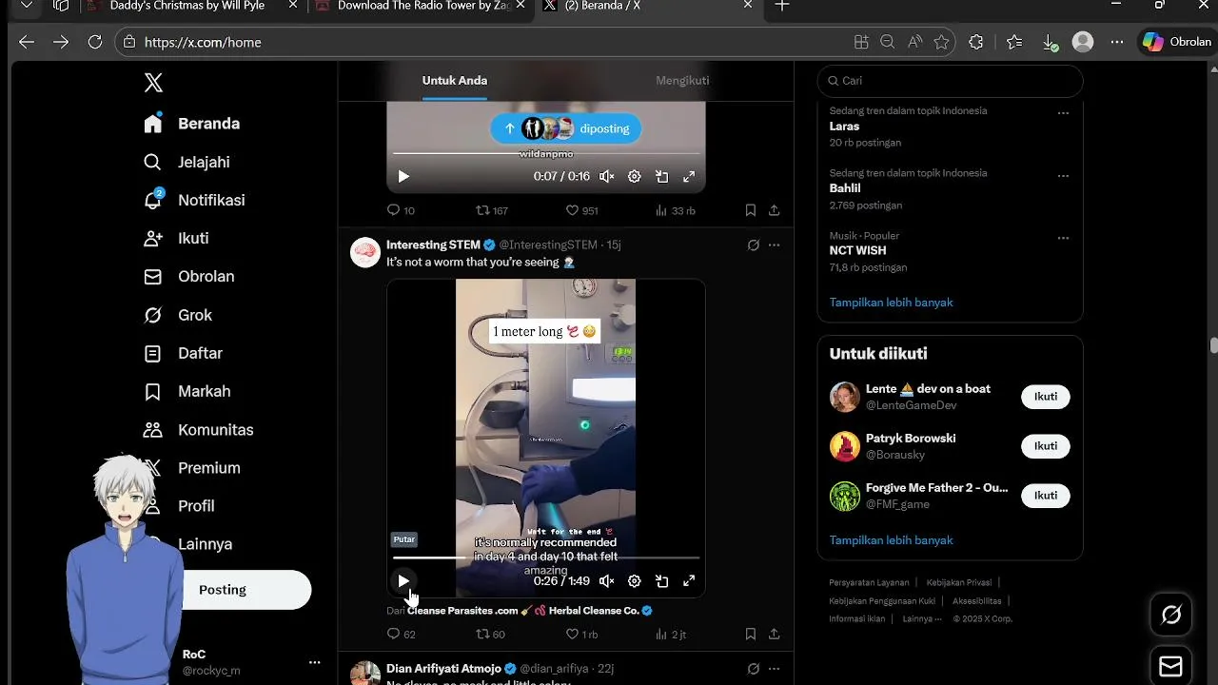
Task: Seek on the Interesting STEM video progress bar
Action: click(546, 558)
